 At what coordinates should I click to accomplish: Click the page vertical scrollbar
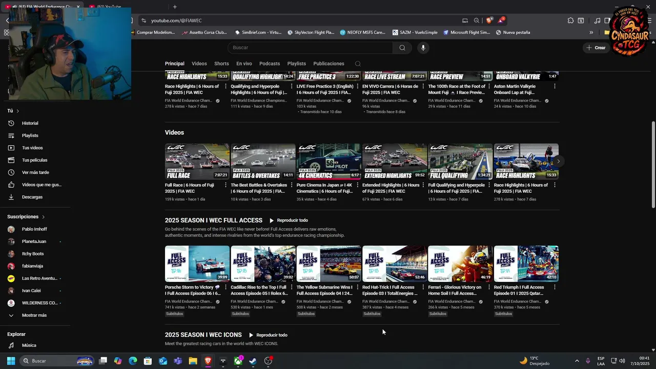pyautogui.click(x=653, y=164)
